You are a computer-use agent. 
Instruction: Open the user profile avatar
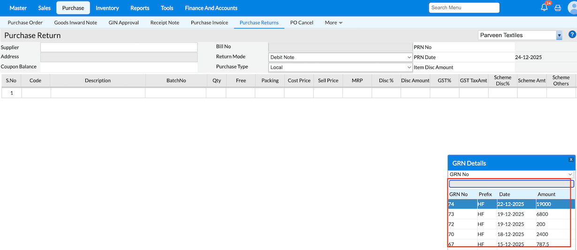(572, 8)
